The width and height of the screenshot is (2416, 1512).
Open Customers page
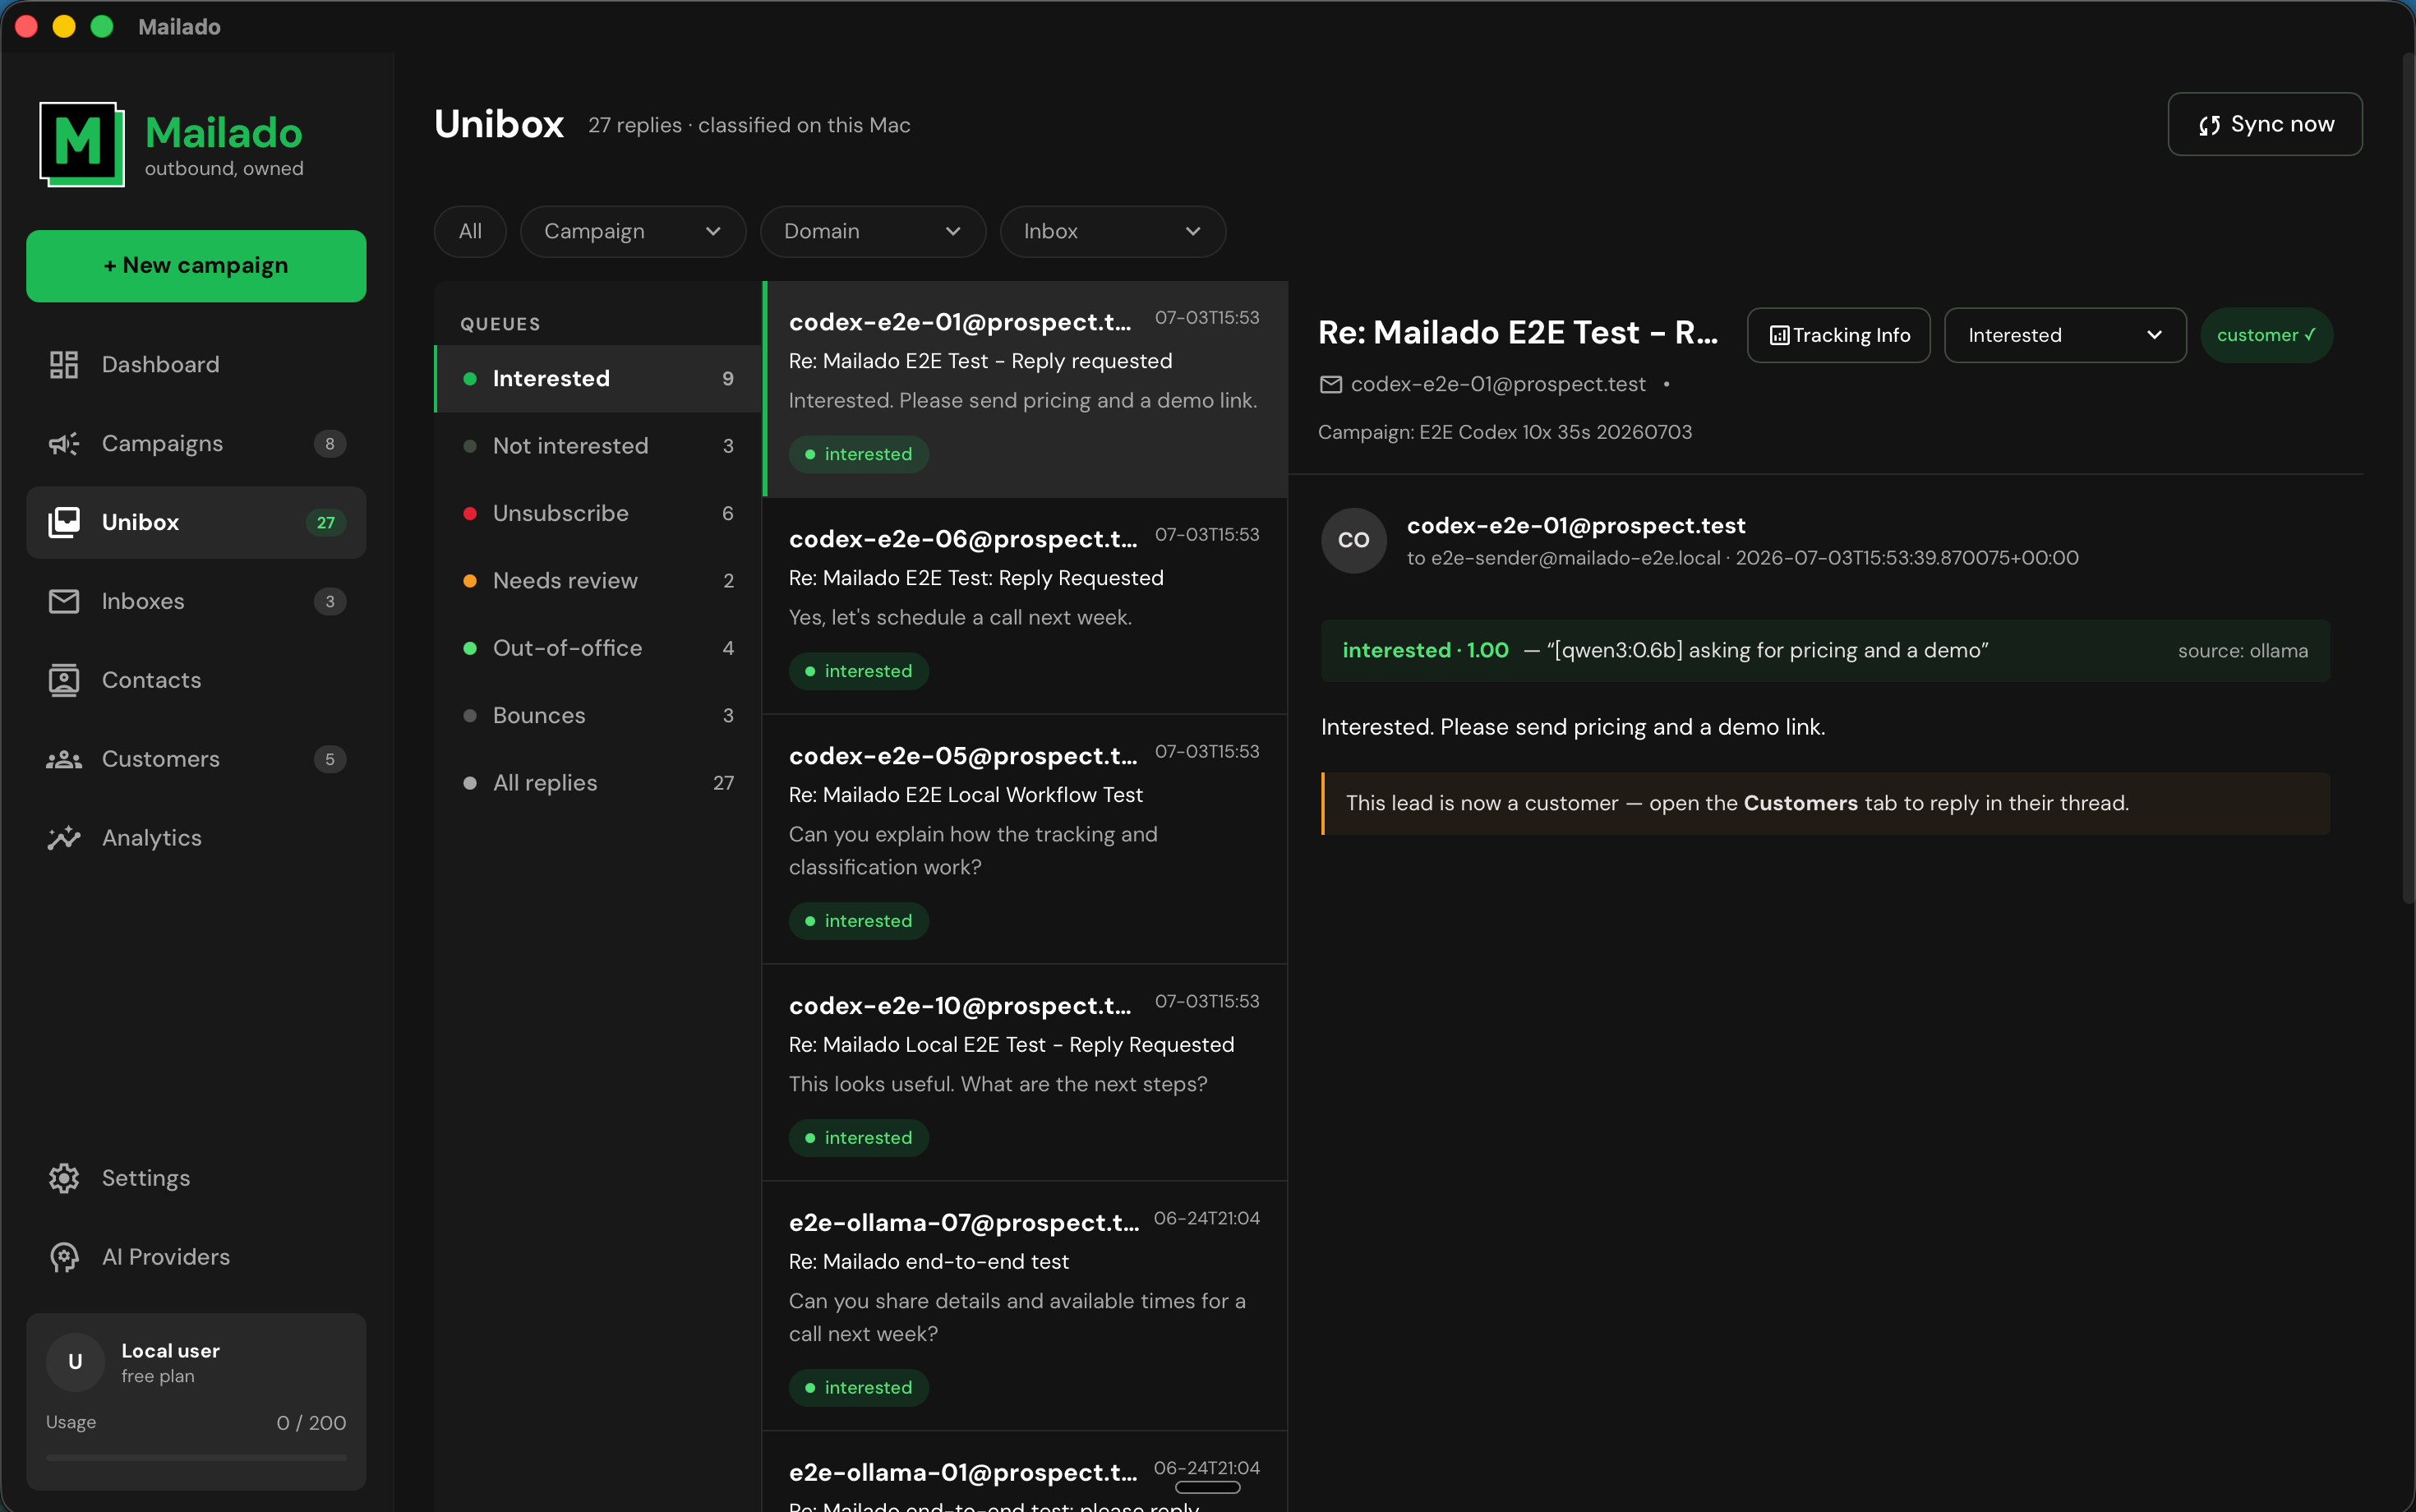point(196,759)
